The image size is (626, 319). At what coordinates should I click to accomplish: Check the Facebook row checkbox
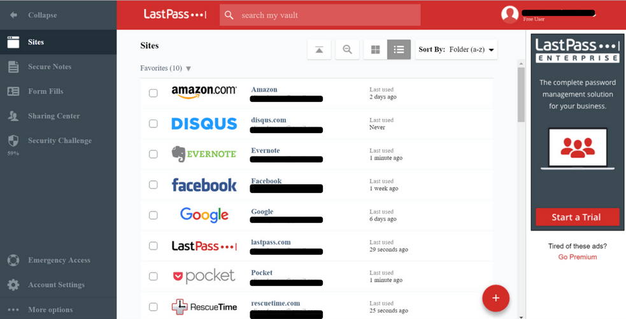click(153, 185)
